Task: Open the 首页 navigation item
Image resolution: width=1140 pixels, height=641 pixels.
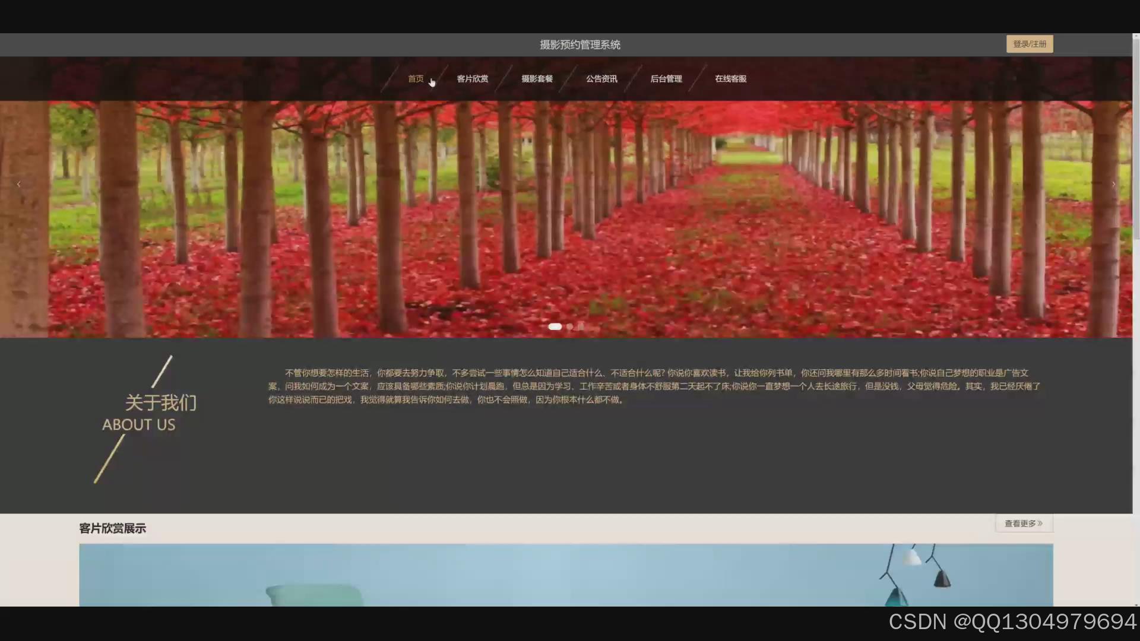Action: click(x=416, y=79)
